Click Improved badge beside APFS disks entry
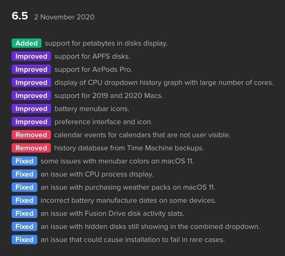285x256 pixels. 31,56
